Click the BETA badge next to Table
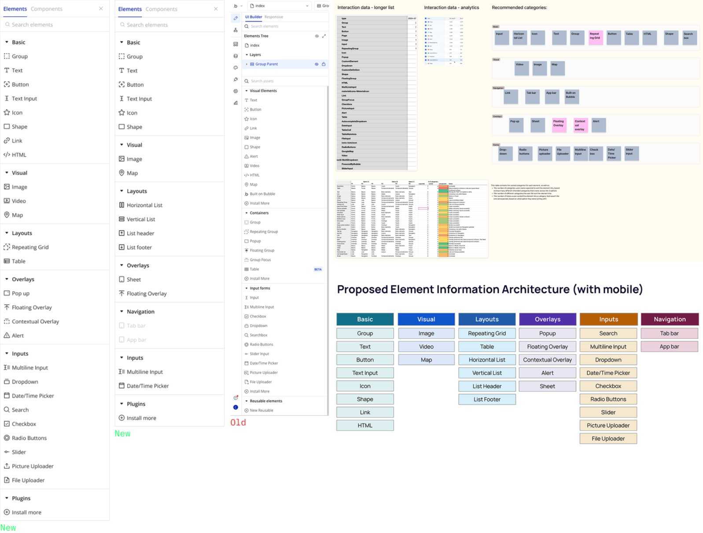 [318, 269]
